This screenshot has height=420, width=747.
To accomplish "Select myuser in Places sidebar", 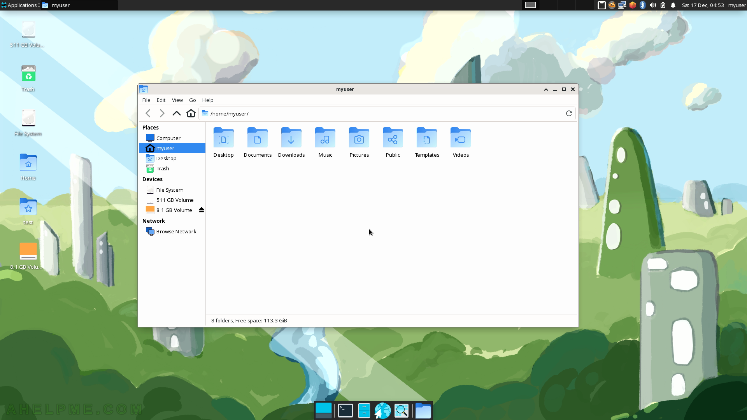I will point(172,148).
